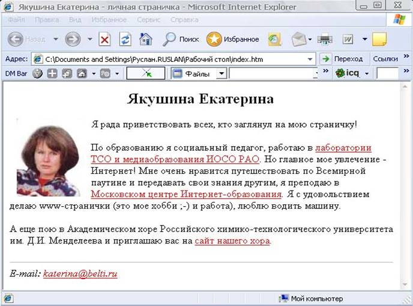Open the Вид menu
This screenshot has width=413, height=306.
75,20
